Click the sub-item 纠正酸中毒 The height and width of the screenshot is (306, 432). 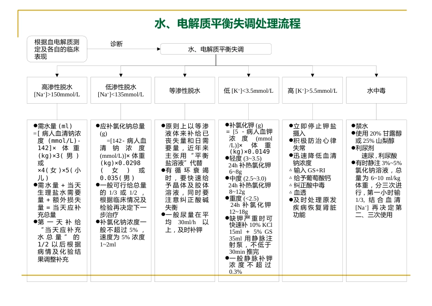tap(306, 186)
